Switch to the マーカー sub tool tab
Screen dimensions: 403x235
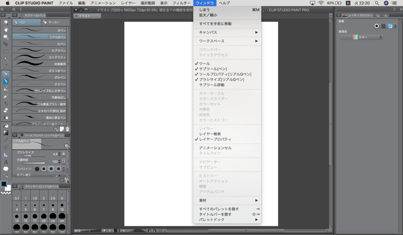[54, 22]
